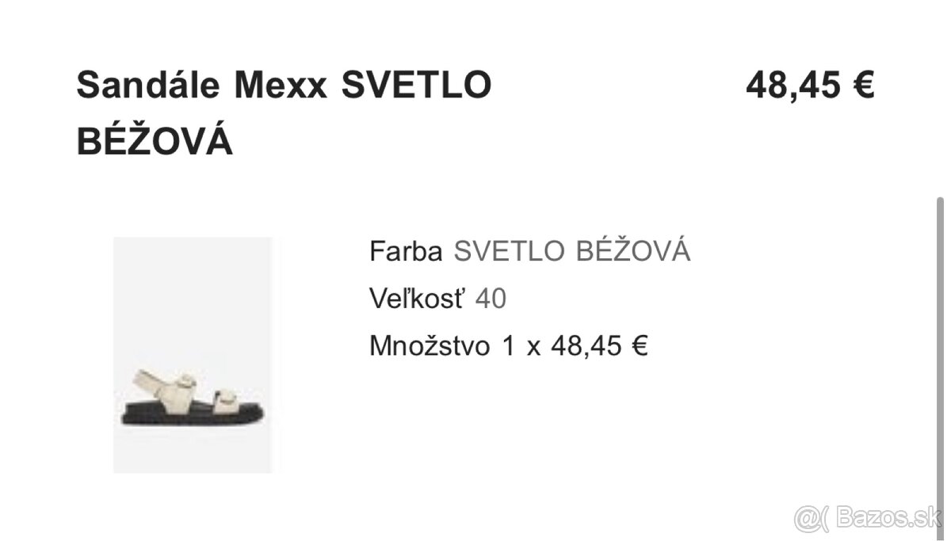Select the grey SVETLO BÉŽOVÁ color value
This screenshot has width=951, height=541.
(x=571, y=252)
